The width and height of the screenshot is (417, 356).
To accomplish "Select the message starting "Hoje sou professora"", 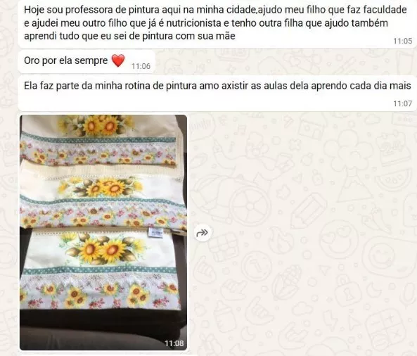I will 217,23.
